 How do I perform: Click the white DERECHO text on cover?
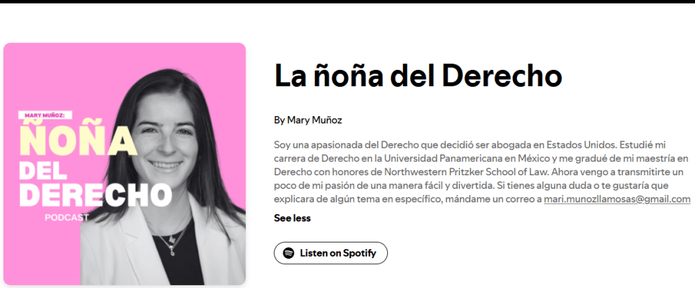coord(95,194)
